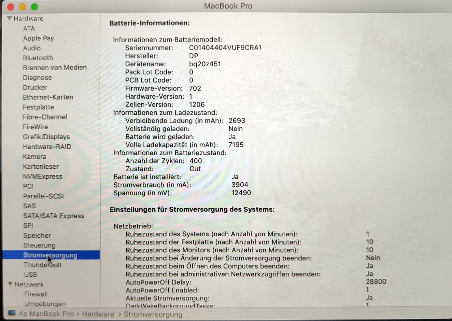Show Bluetooth hardware information
452x321 pixels.
point(38,58)
